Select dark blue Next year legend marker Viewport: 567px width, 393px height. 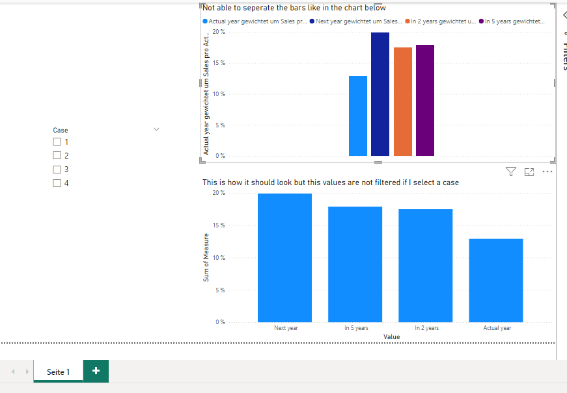312,21
